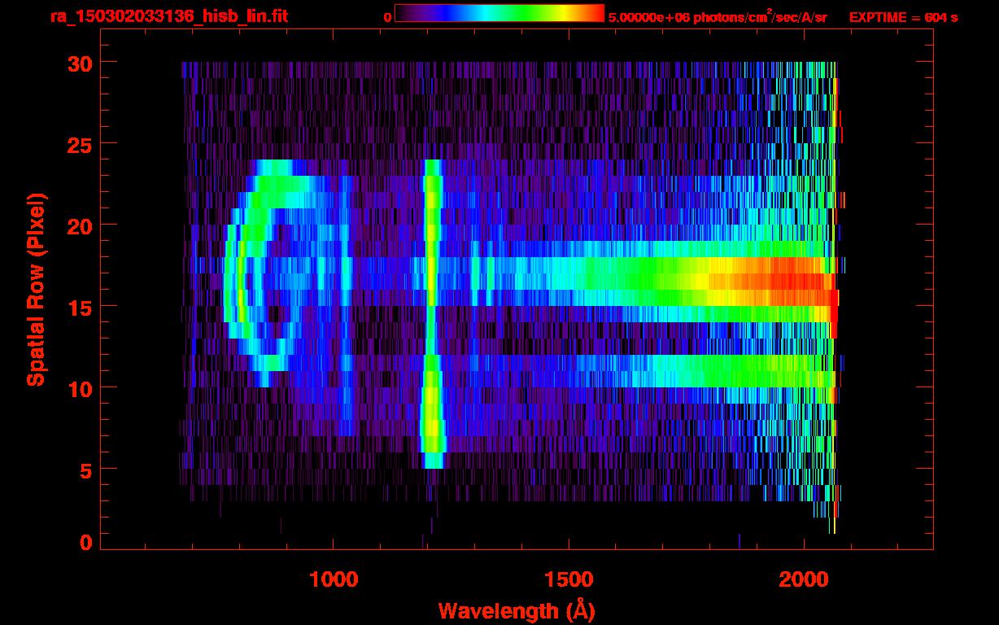Click the 5.00000e+06 photons colorbar maximum label
Screen dimensions: 999x625
[x=718, y=16]
